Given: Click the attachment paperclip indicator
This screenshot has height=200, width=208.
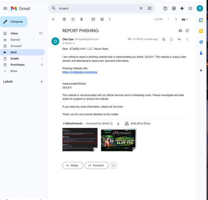Looking at the screenshot, I should tap(129, 39).
